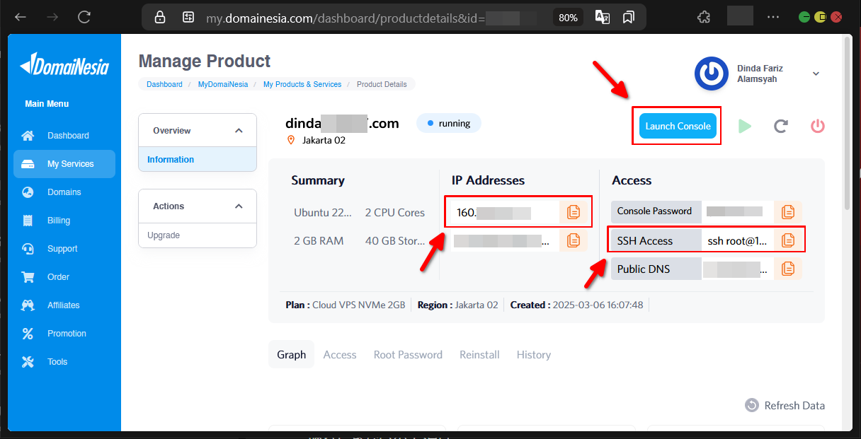
Task: Open Support in the sidebar menu
Action: coord(64,249)
